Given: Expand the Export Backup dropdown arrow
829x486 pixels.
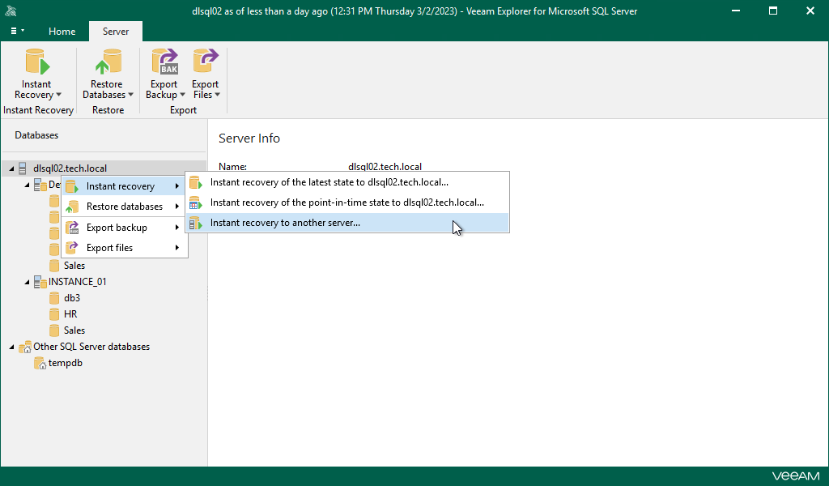Looking at the screenshot, I should [183, 95].
